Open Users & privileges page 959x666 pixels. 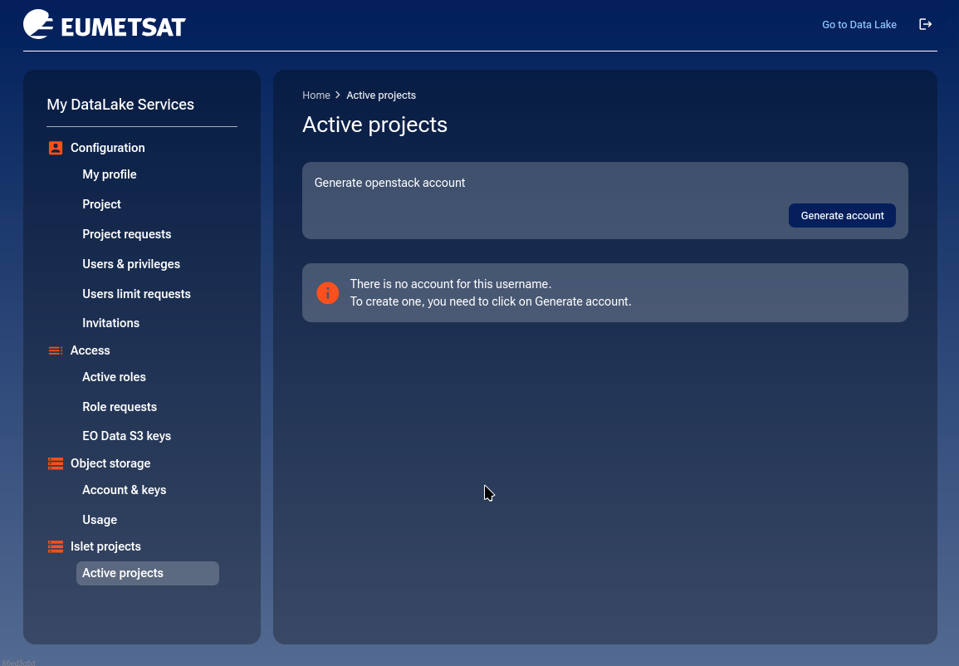[131, 264]
